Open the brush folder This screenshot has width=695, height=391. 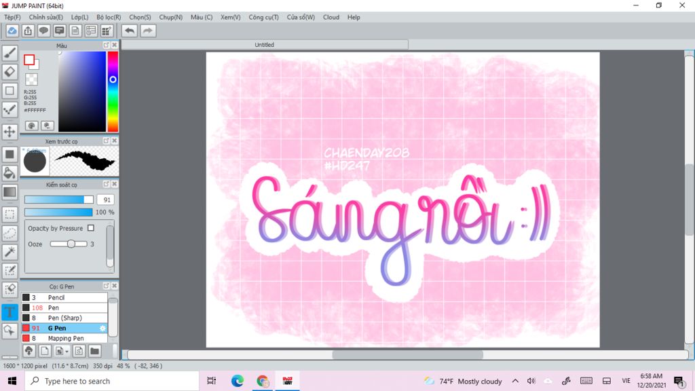pos(94,351)
